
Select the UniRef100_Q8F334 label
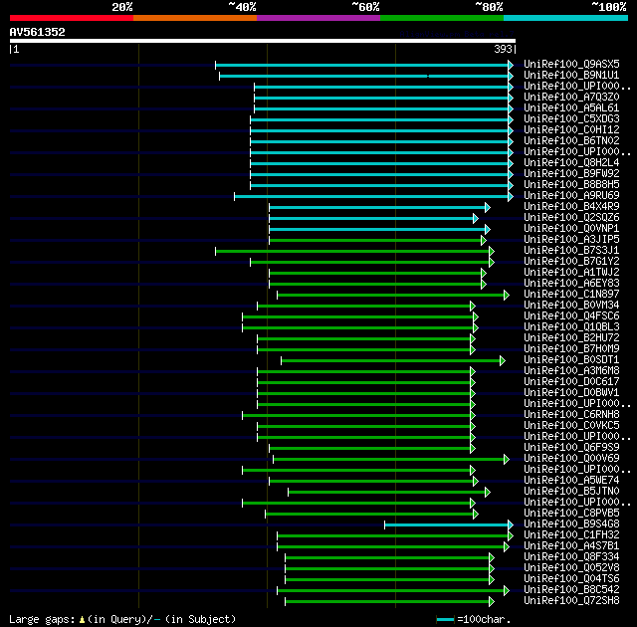point(571,557)
